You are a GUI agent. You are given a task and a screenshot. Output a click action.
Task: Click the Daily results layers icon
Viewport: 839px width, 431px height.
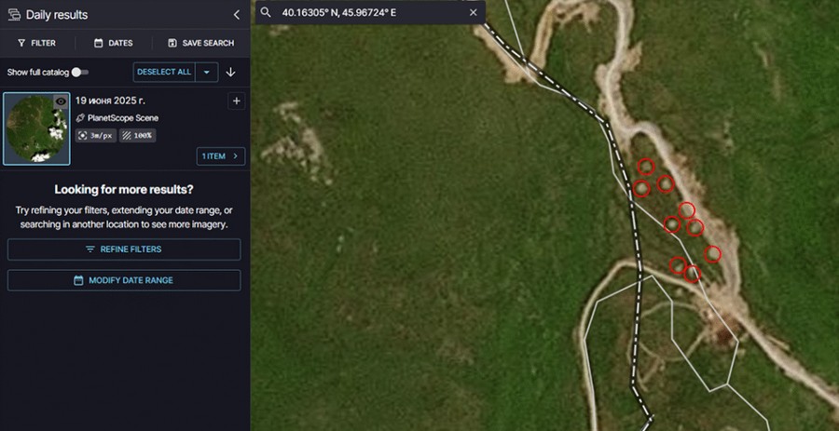click(x=14, y=15)
